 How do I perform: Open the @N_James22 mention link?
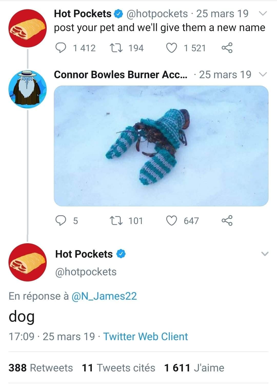(x=104, y=296)
